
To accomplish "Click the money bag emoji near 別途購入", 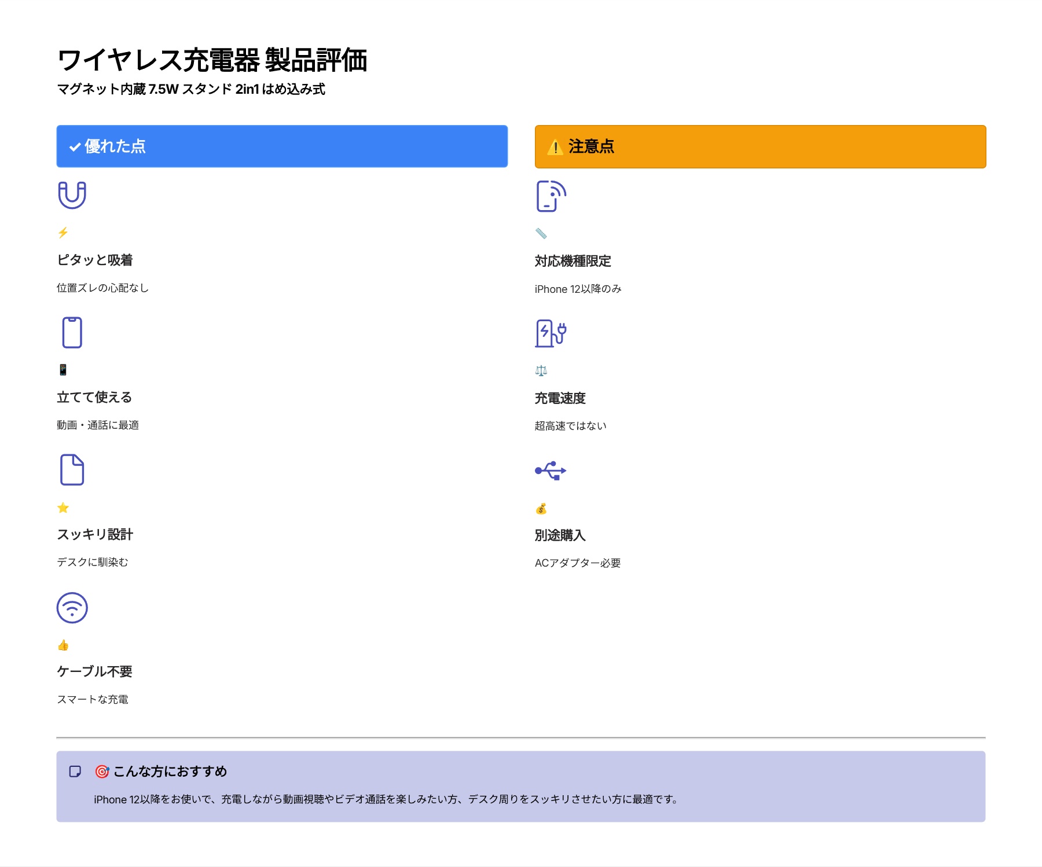I will pos(541,508).
